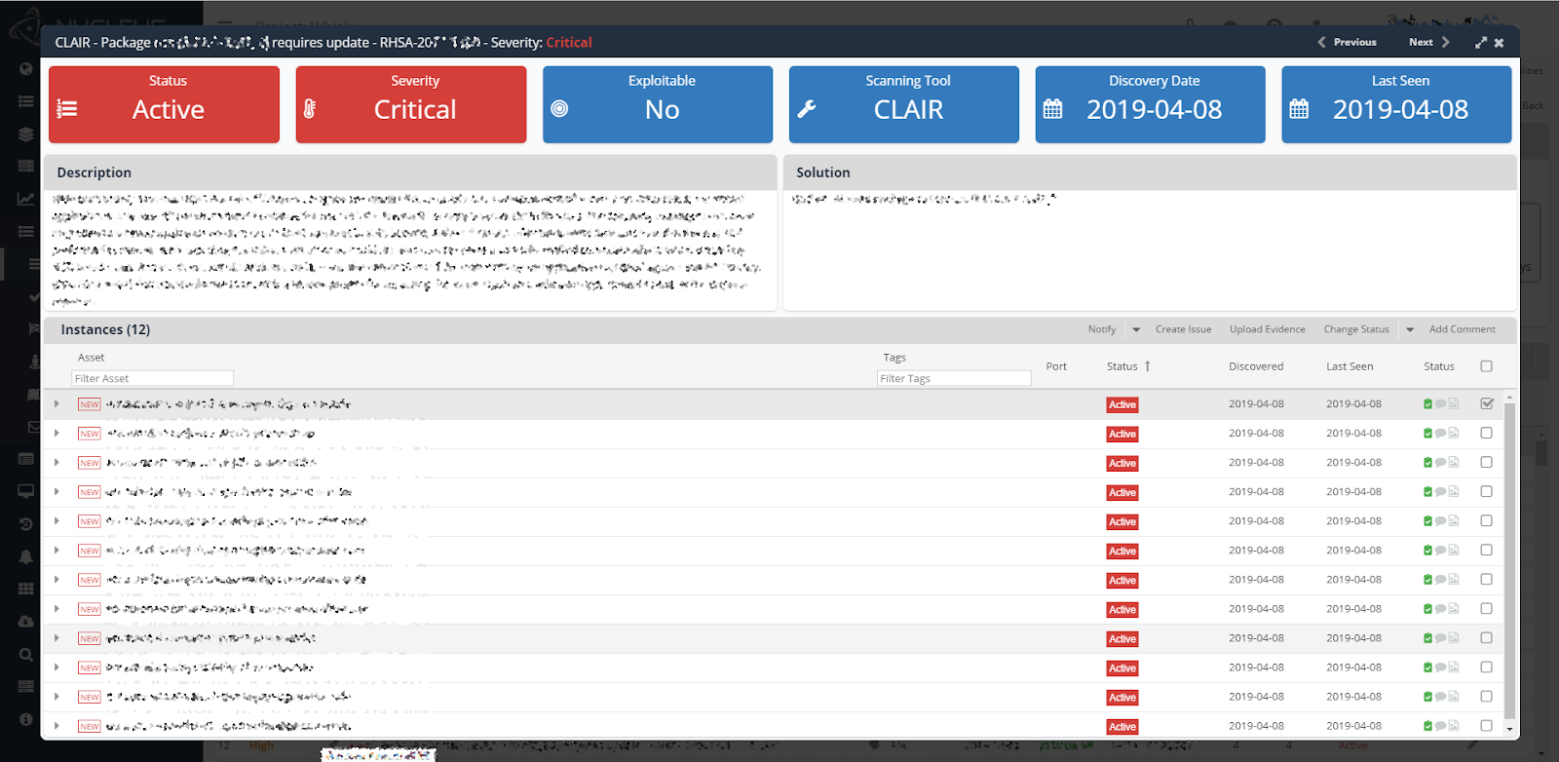Expand the second instance row triangle
This screenshot has width=1559, height=762.
(57, 434)
